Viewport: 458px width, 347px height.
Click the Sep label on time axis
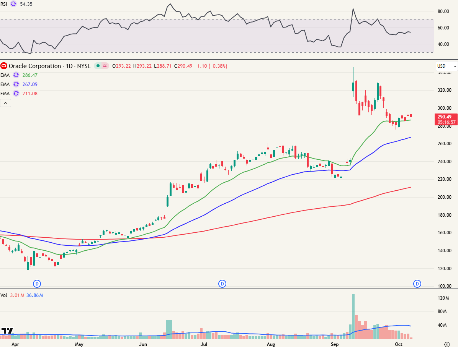tap(335, 344)
